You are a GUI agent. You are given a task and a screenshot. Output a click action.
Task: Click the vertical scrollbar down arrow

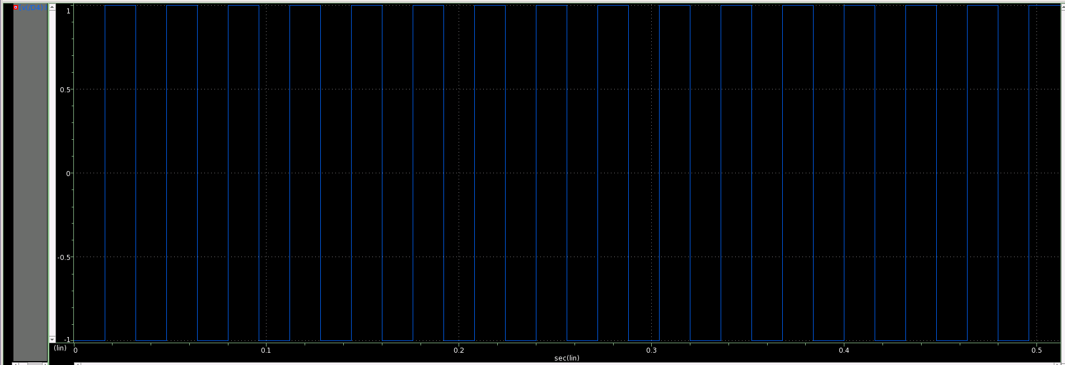(x=52, y=339)
